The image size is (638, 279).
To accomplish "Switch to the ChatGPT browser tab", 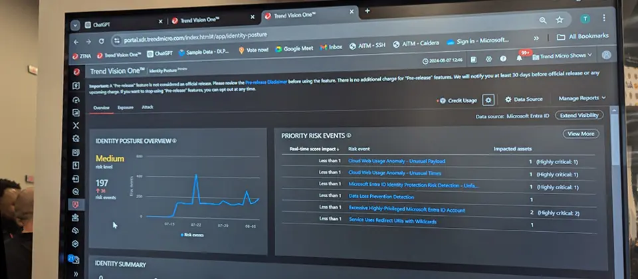I will tap(122, 25).
